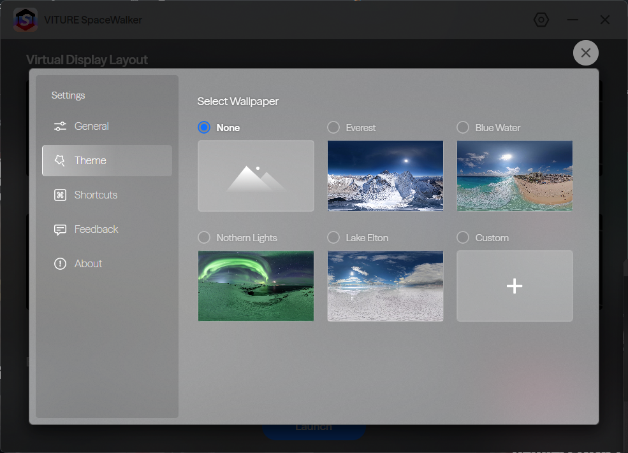This screenshot has width=628, height=453.
Task: Select the Blue Water radio button
Action: point(463,127)
